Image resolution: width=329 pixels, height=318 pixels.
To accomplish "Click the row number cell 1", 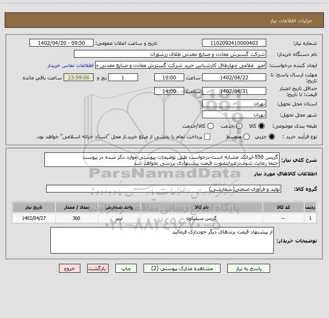I will click(x=310, y=218).
